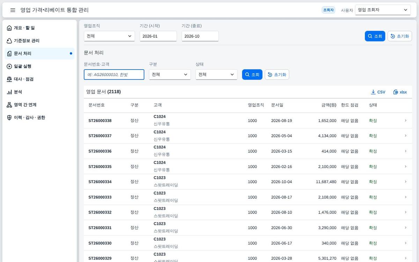Click the document icon beside 문서 처리
419x262 pixels.
point(9,53)
